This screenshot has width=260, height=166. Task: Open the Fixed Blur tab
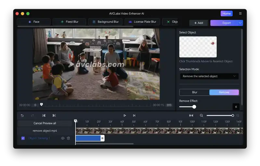69,22
